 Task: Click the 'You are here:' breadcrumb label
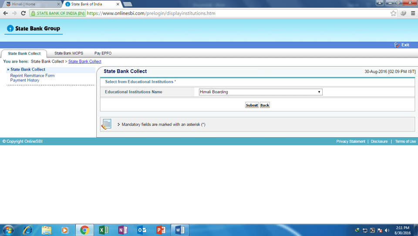16,61
